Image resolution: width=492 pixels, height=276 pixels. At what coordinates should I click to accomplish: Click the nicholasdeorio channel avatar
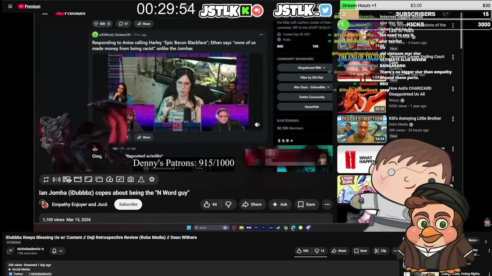[x=10, y=251]
